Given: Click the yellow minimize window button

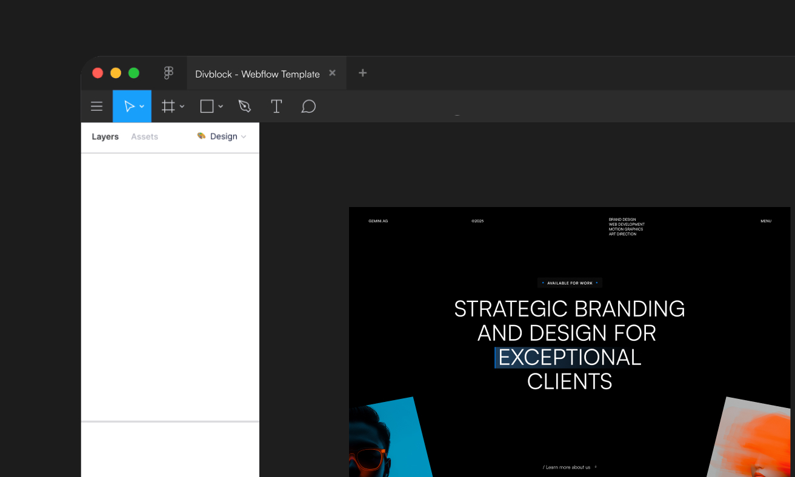Looking at the screenshot, I should click(116, 73).
